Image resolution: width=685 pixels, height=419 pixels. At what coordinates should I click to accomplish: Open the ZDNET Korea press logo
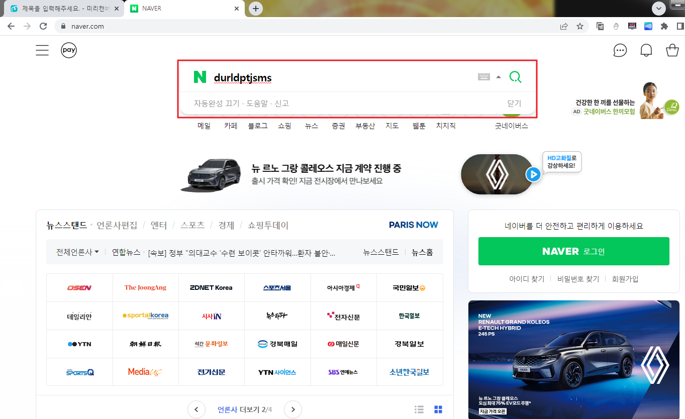[211, 288]
